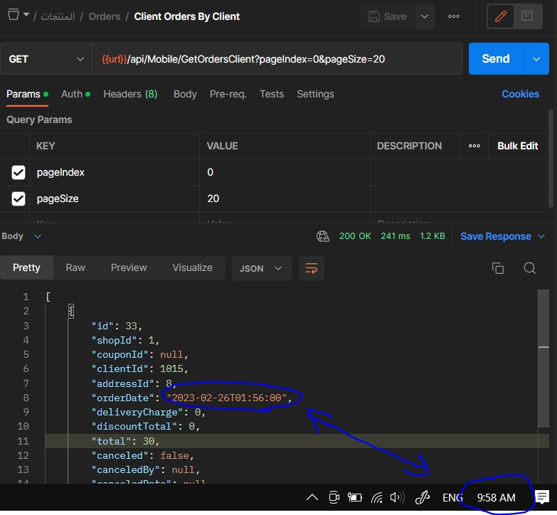Search the response body with magnifier icon
The image size is (557, 515).
pos(529,268)
